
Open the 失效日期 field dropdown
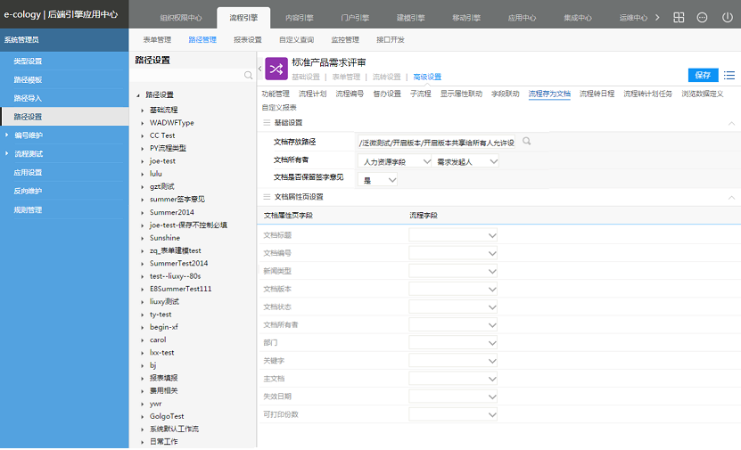453,397
